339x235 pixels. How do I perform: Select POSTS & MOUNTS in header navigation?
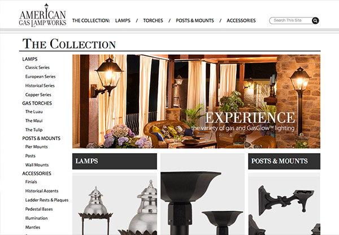point(195,20)
